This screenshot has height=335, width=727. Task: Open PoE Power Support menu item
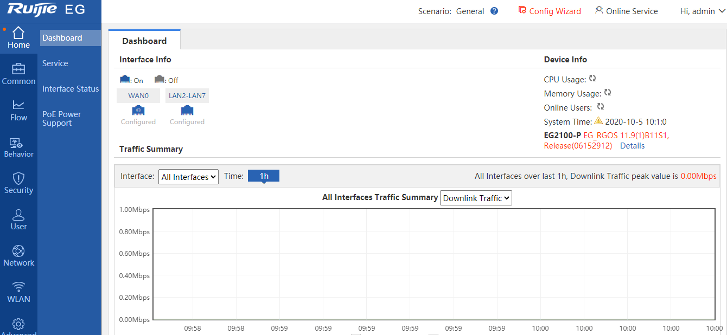click(x=61, y=119)
